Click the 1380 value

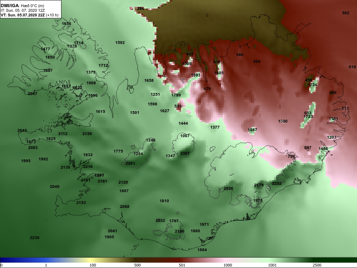coord(283,121)
